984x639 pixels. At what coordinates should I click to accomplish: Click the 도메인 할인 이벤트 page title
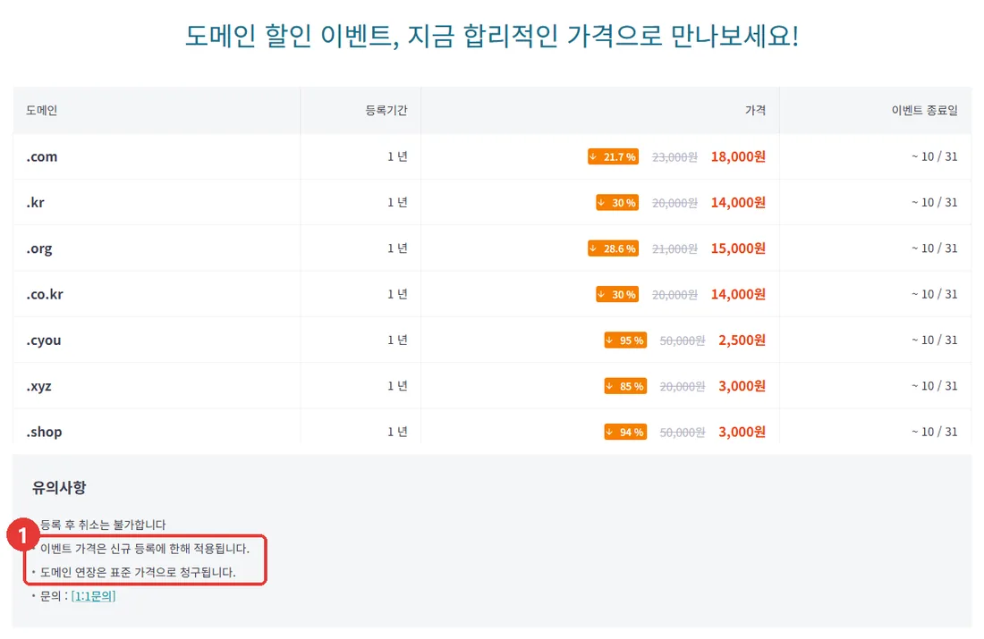[492, 35]
